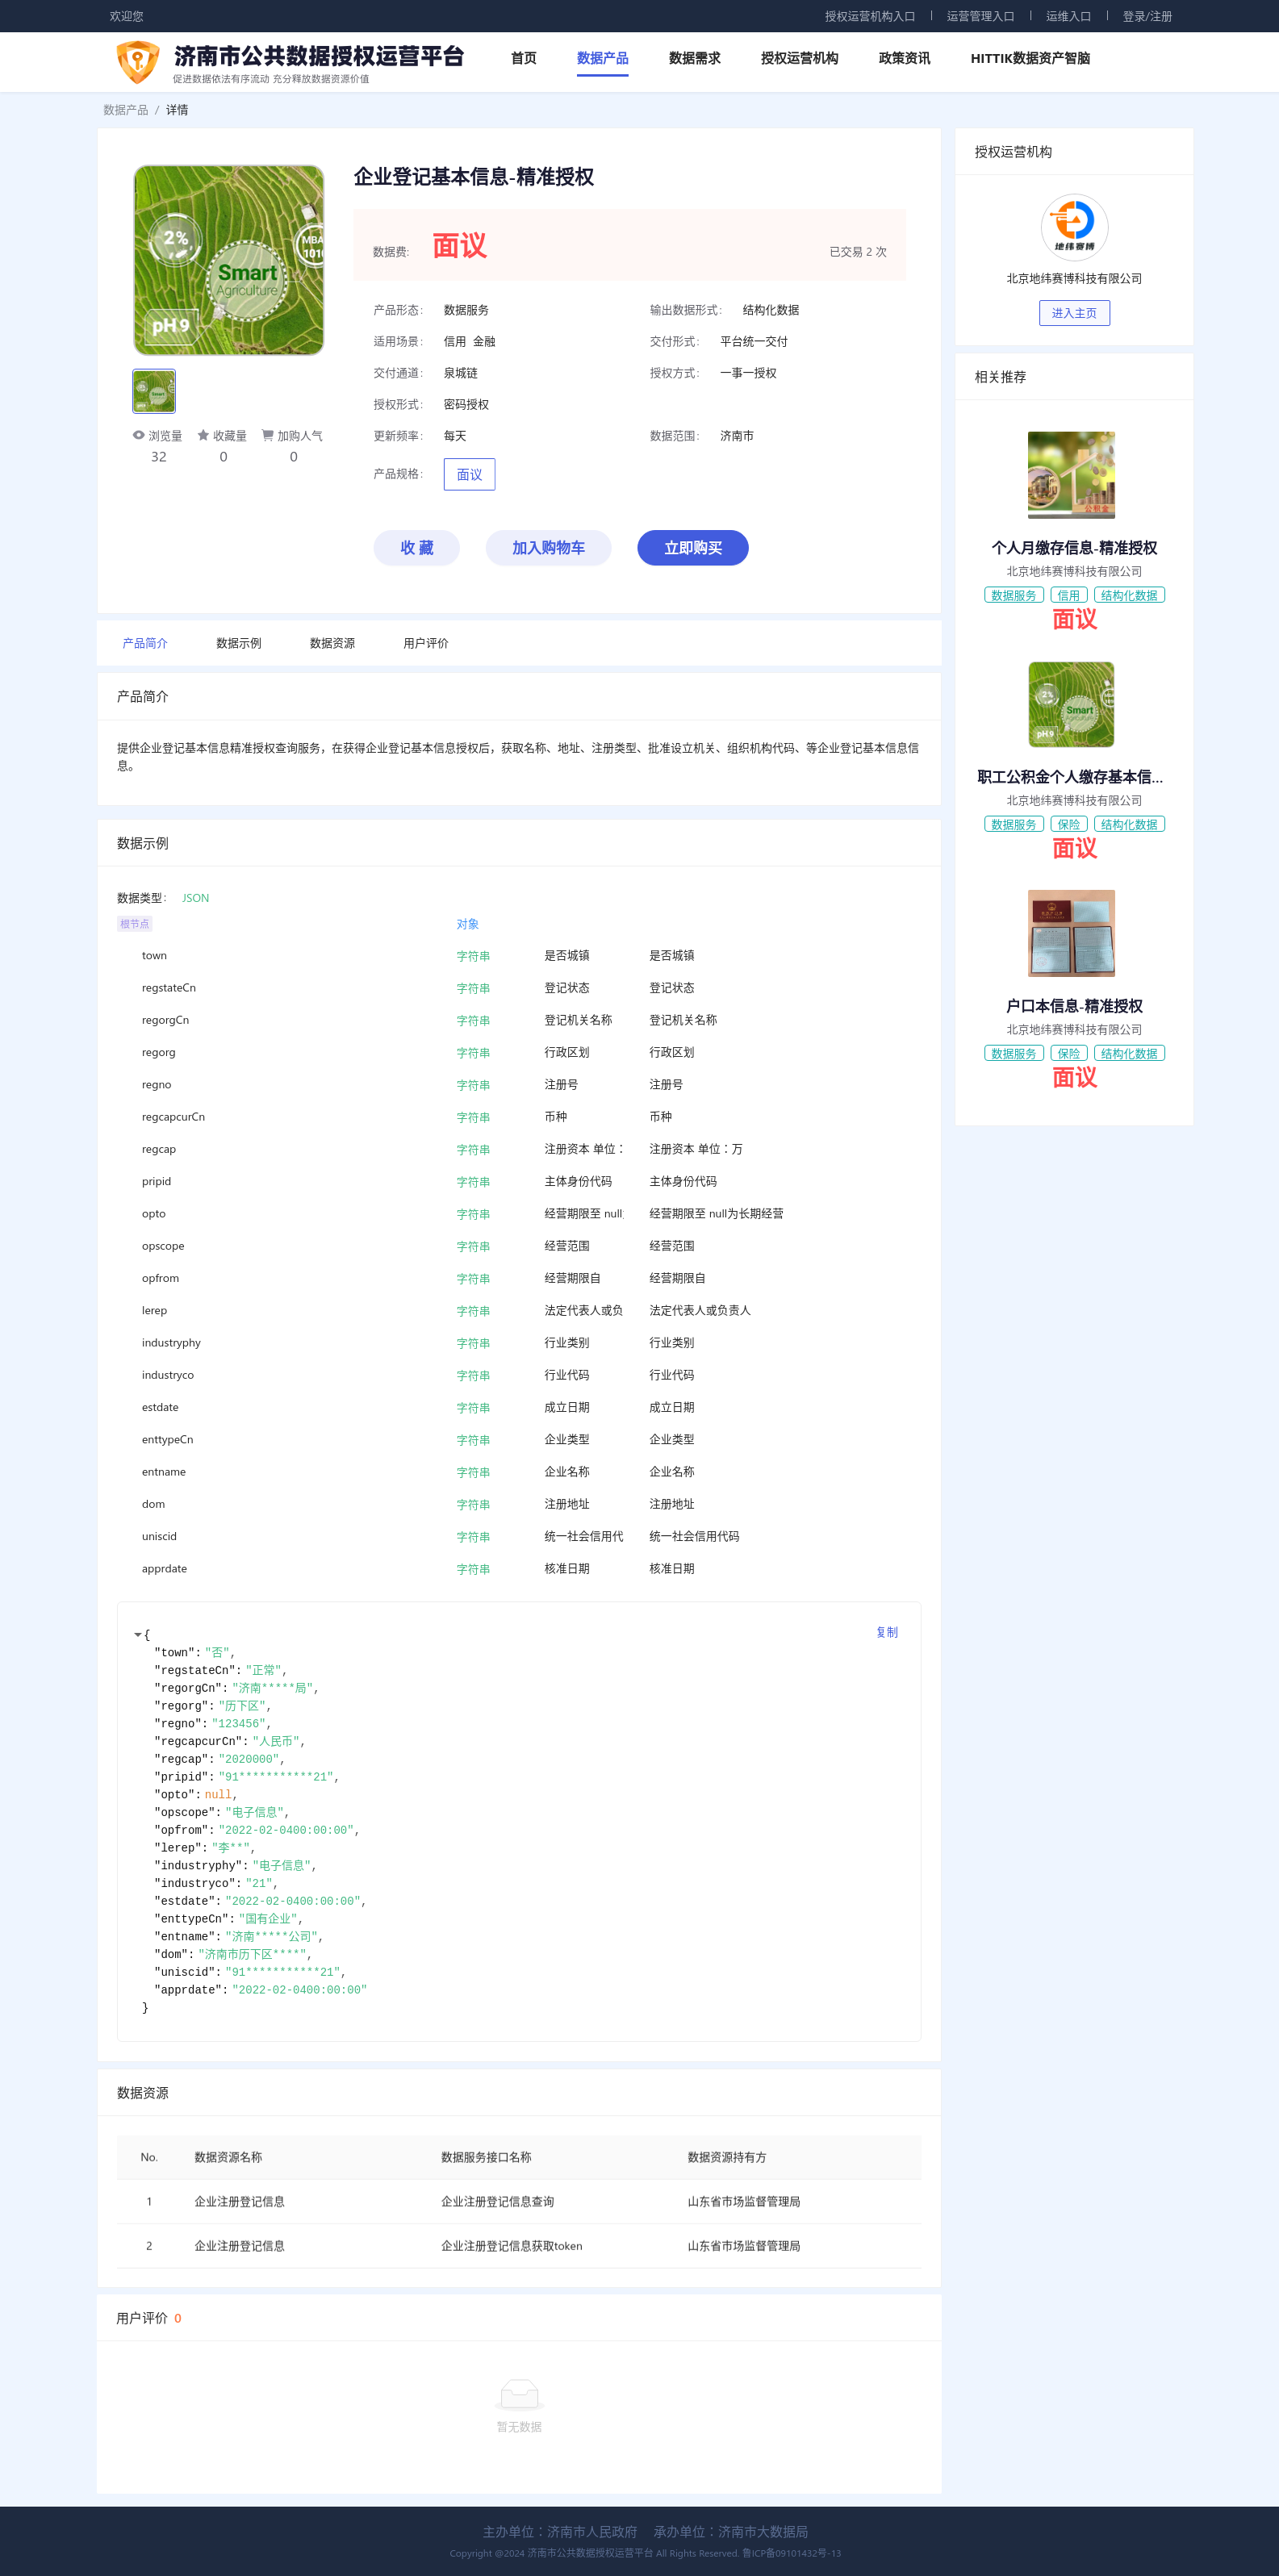The width and height of the screenshot is (1279, 2576).
Task: Click the JSON data type label
Action: coord(195,898)
